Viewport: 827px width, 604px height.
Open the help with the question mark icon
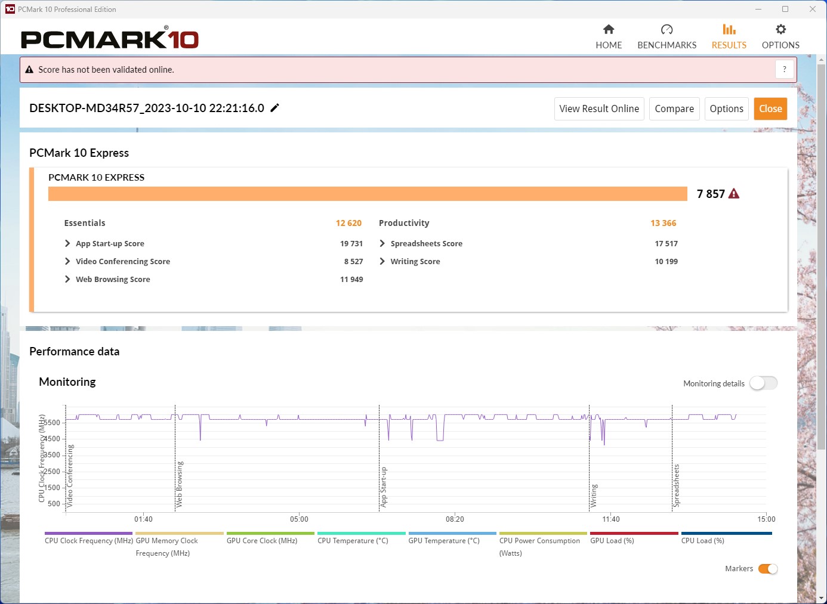pos(785,69)
